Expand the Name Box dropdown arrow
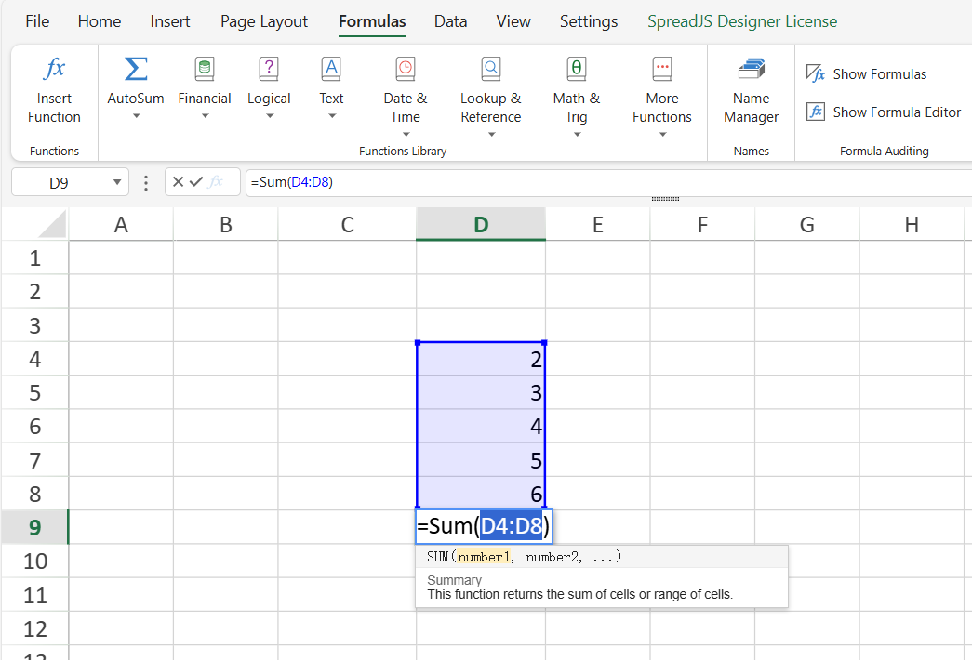Viewport: 972px width, 660px height. point(116,182)
